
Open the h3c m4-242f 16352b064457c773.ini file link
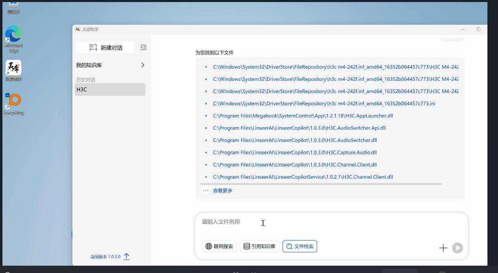point(324,104)
